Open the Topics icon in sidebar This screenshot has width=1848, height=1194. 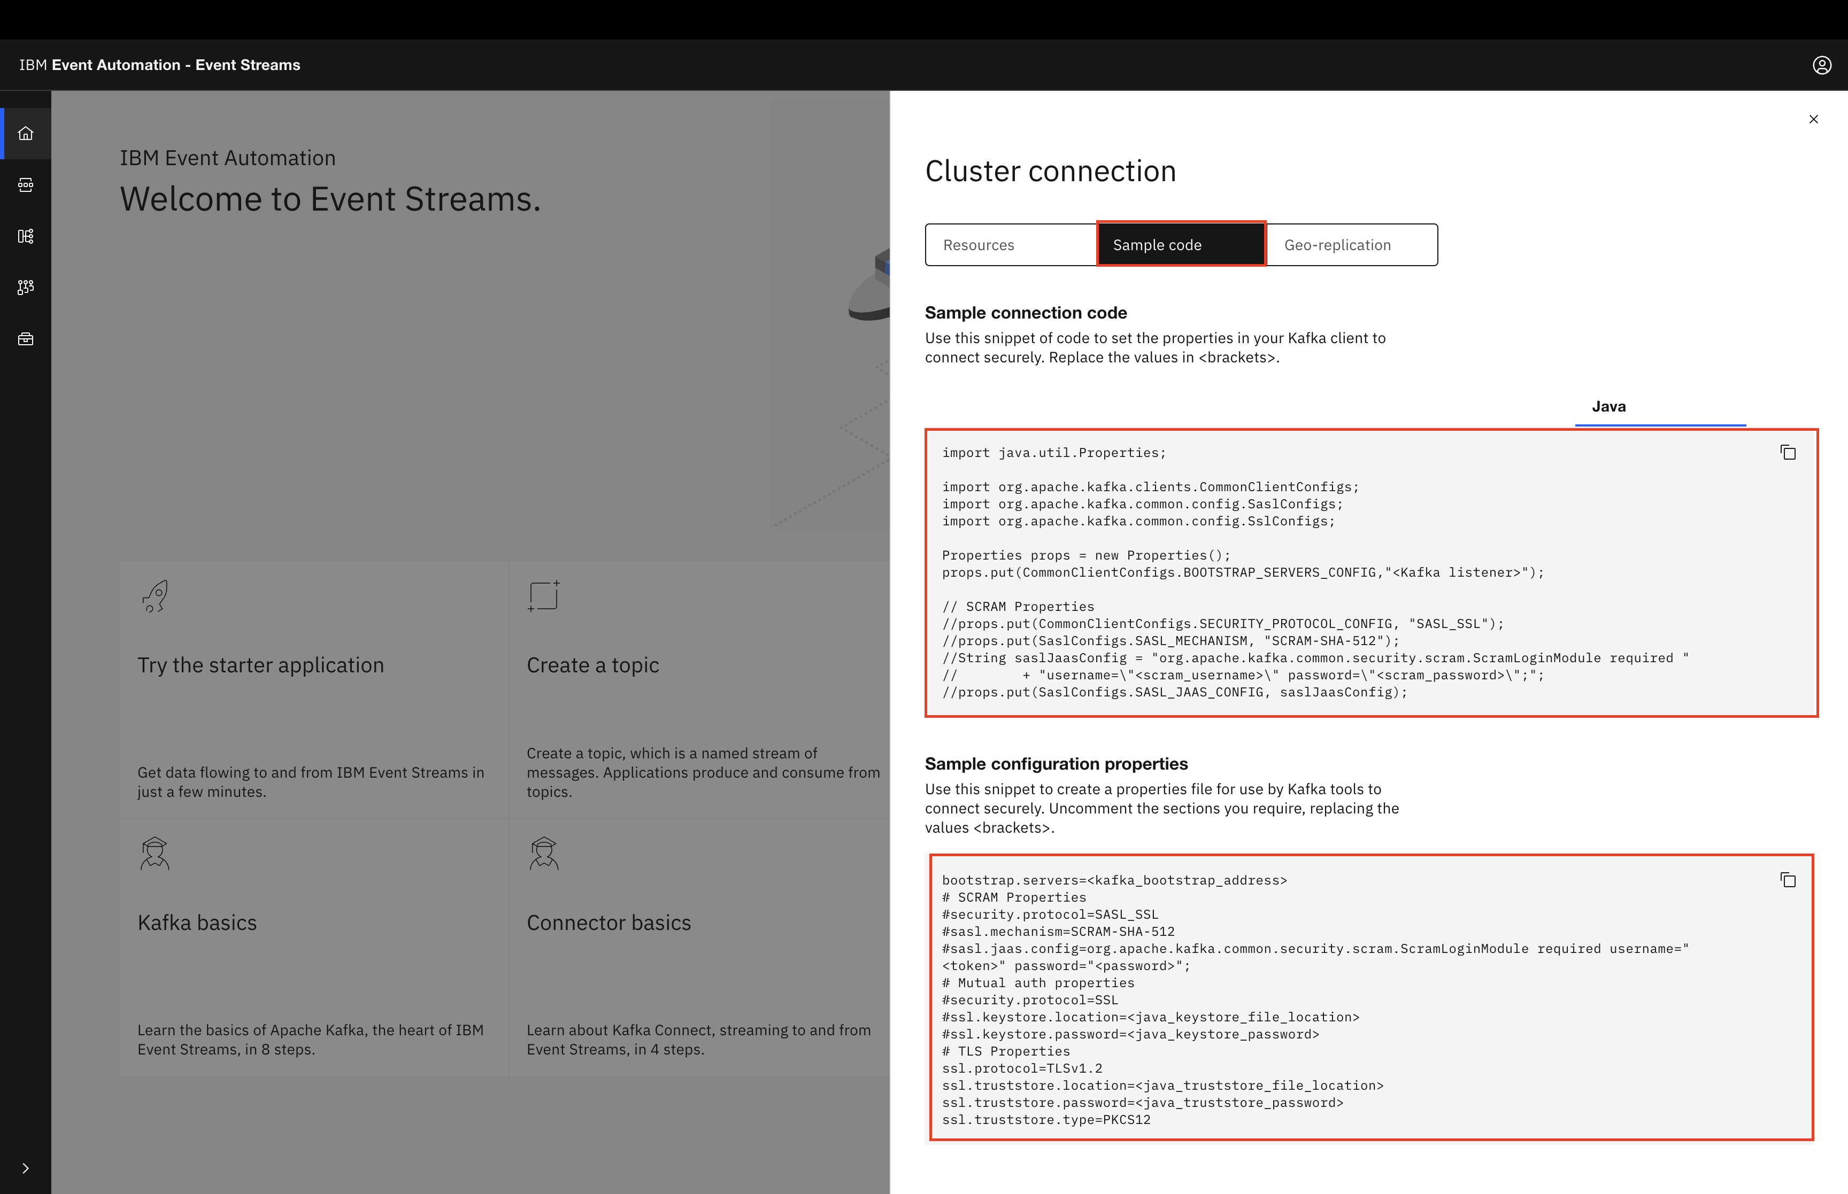[26, 184]
